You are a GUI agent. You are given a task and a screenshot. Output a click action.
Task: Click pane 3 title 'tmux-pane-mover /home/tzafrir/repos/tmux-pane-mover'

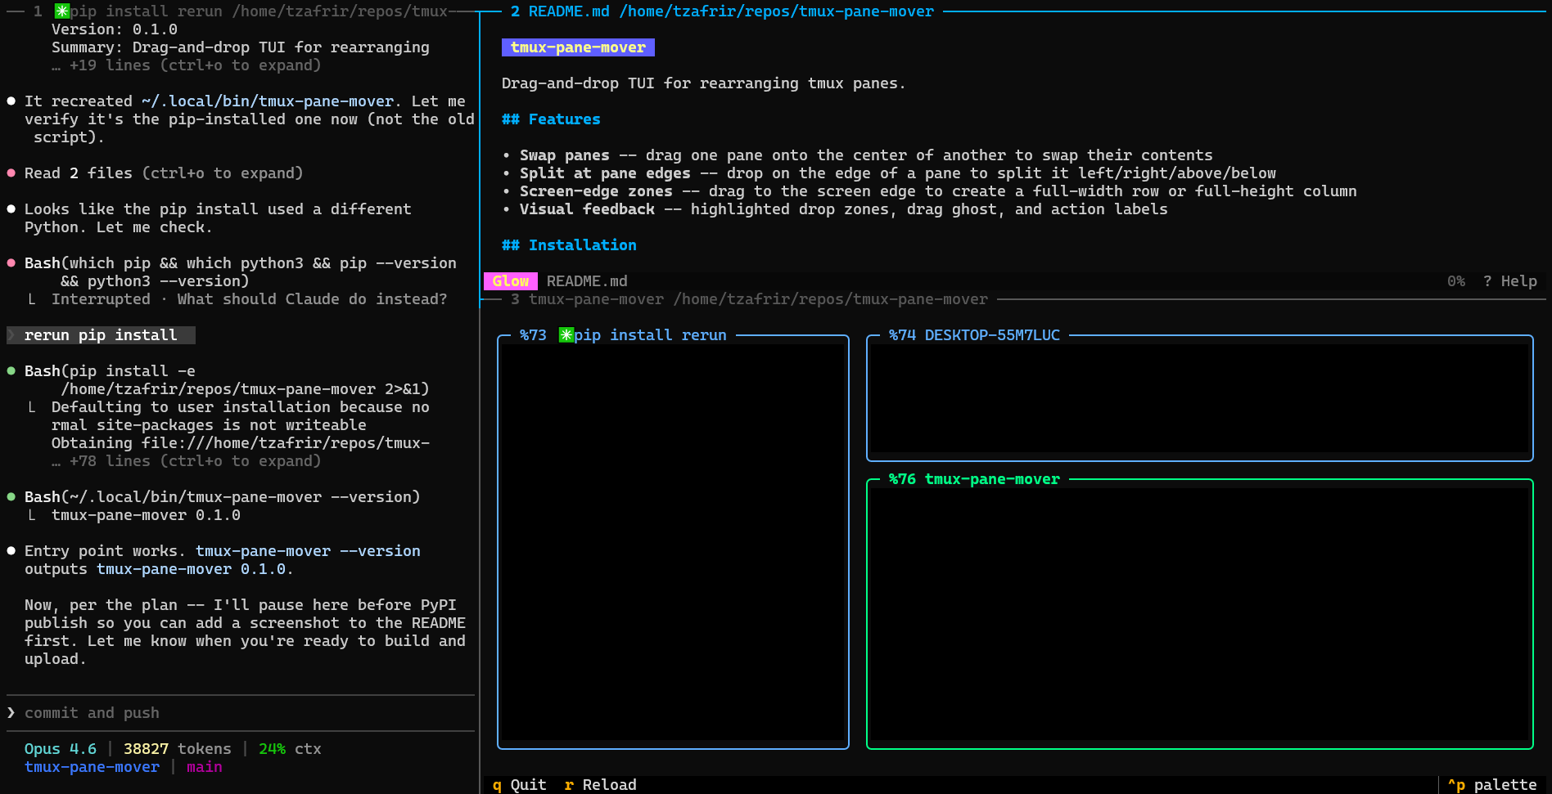758,299
